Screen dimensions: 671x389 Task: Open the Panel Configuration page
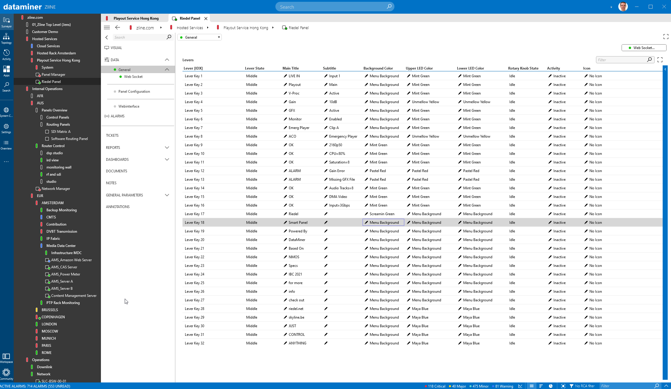pyautogui.click(x=134, y=92)
